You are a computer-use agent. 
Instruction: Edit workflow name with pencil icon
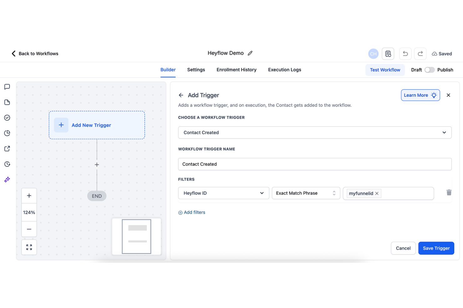coord(250,53)
